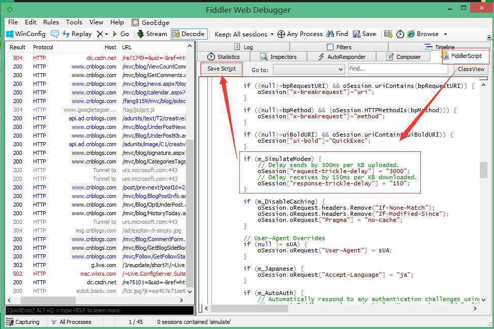This screenshot has height=329, width=494.
Task: Switch to the Log tab
Action: pos(243,47)
